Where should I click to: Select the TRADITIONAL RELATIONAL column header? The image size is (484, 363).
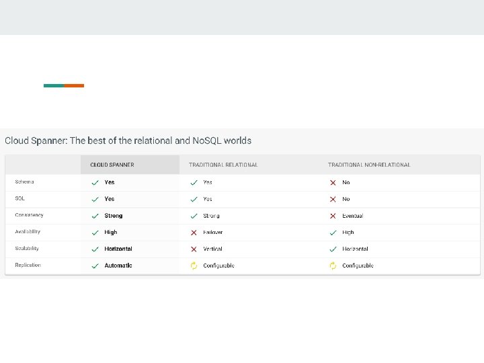pos(223,165)
